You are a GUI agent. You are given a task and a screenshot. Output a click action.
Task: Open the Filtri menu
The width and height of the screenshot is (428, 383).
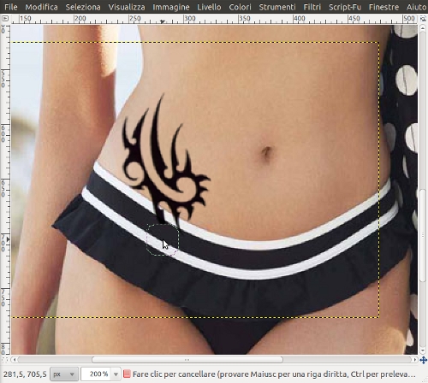click(x=312, y=7)
